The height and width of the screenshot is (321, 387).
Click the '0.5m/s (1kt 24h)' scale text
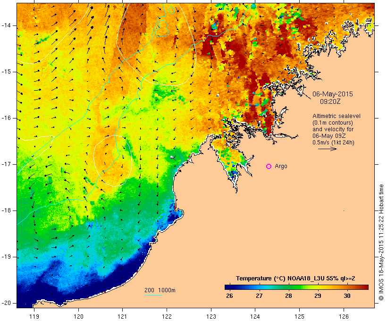point(333,143)
